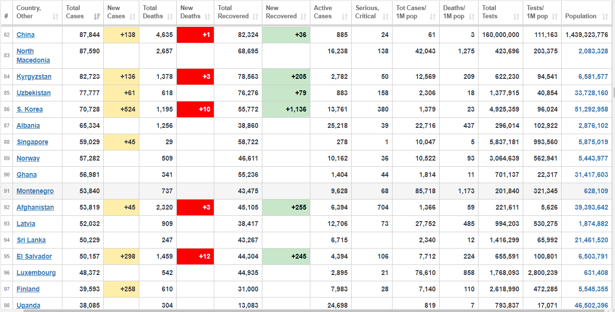Click New Deaths column sort icon
This screenshot has height=312, width=615.
click(x=208, y=17)
